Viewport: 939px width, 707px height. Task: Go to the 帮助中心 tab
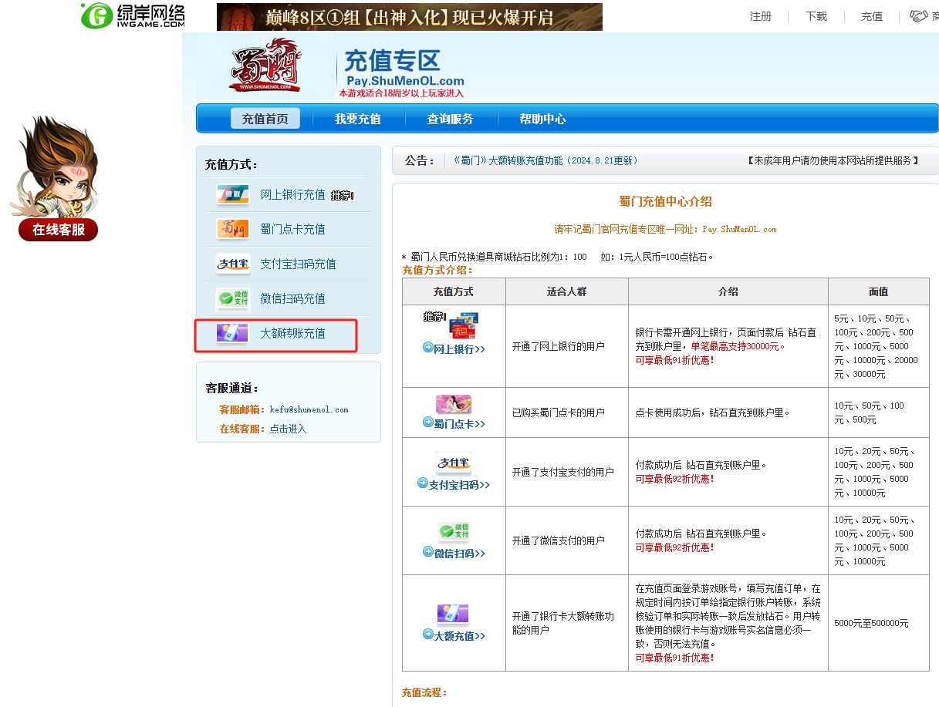click(x=542, y=119)
